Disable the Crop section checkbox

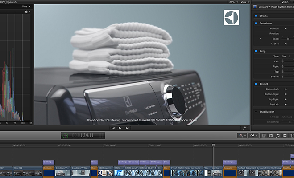click(x=256, y=51)
